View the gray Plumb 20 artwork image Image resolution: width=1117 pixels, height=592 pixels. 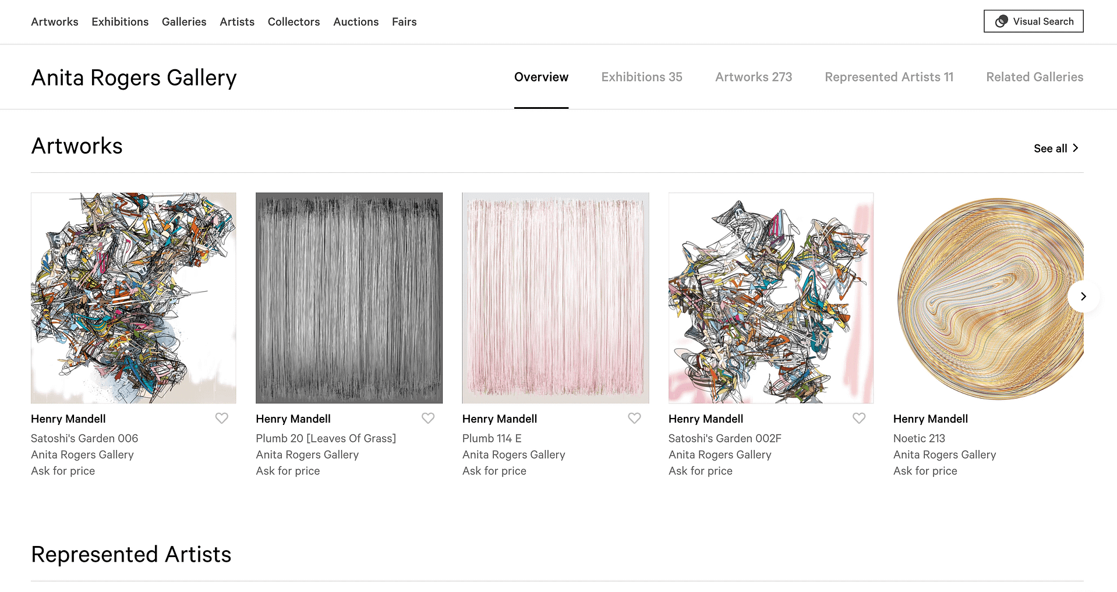(x=349, y=298)
